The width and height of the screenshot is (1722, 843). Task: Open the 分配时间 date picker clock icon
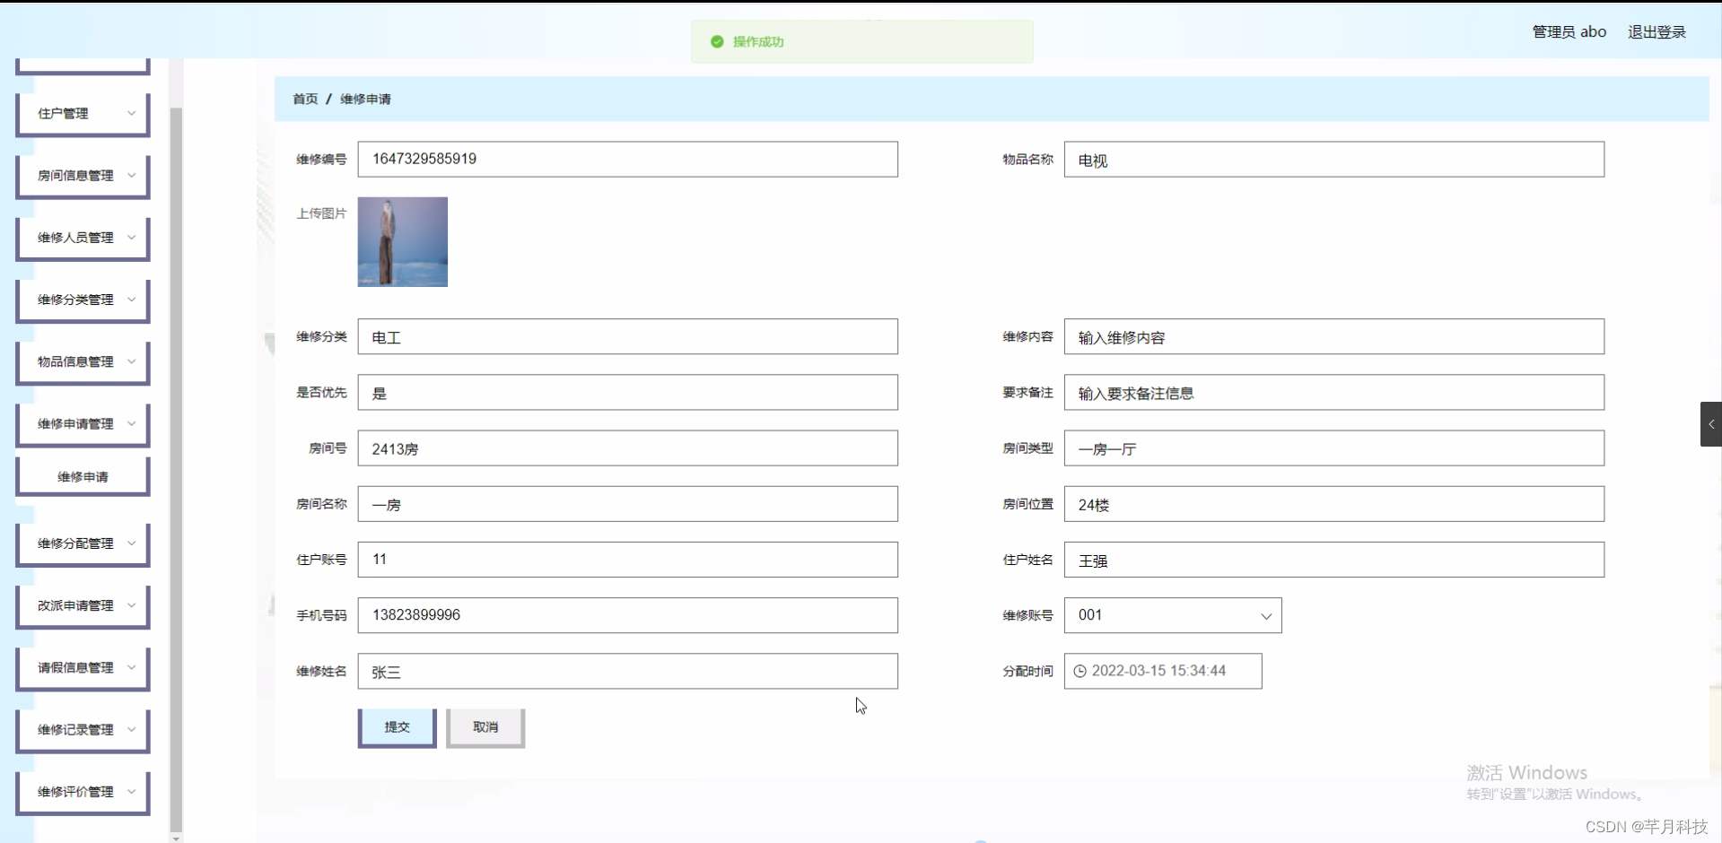tap(1080, 671)
